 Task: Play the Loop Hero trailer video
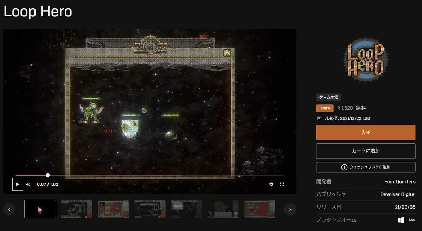(18, 184)
